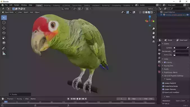The width and height of the screenshot is (190, 107).
Task: Open the World properties tab
Action: tap(159, 66)
